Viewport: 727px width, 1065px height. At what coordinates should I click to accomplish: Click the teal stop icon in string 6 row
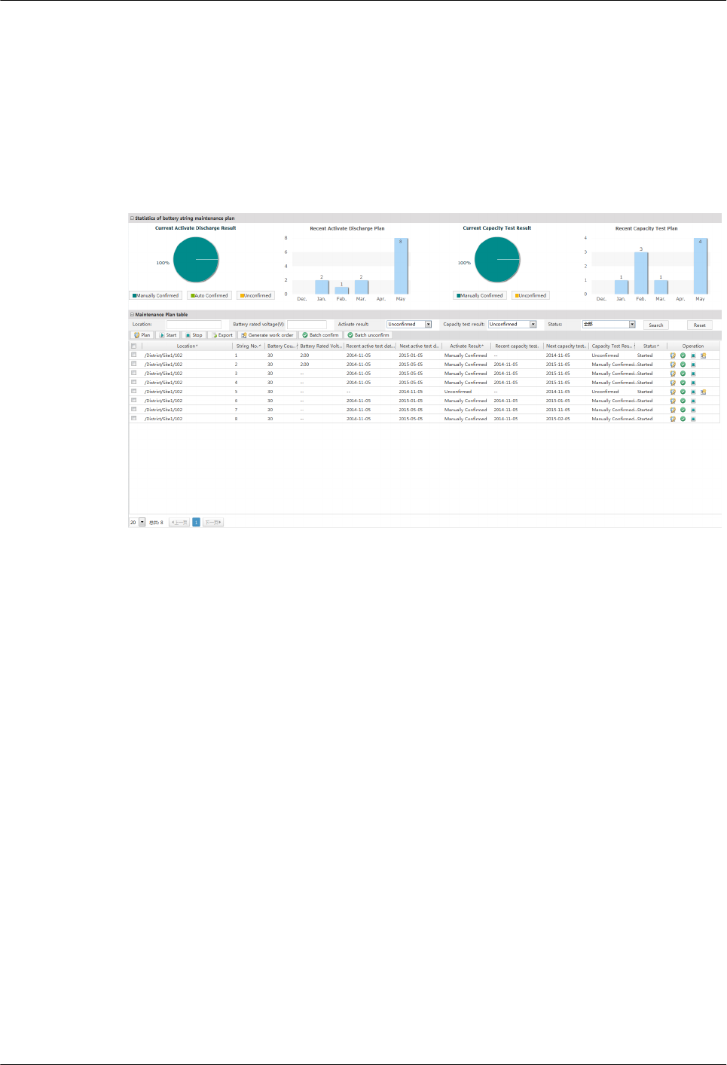[x=693, y=401]
